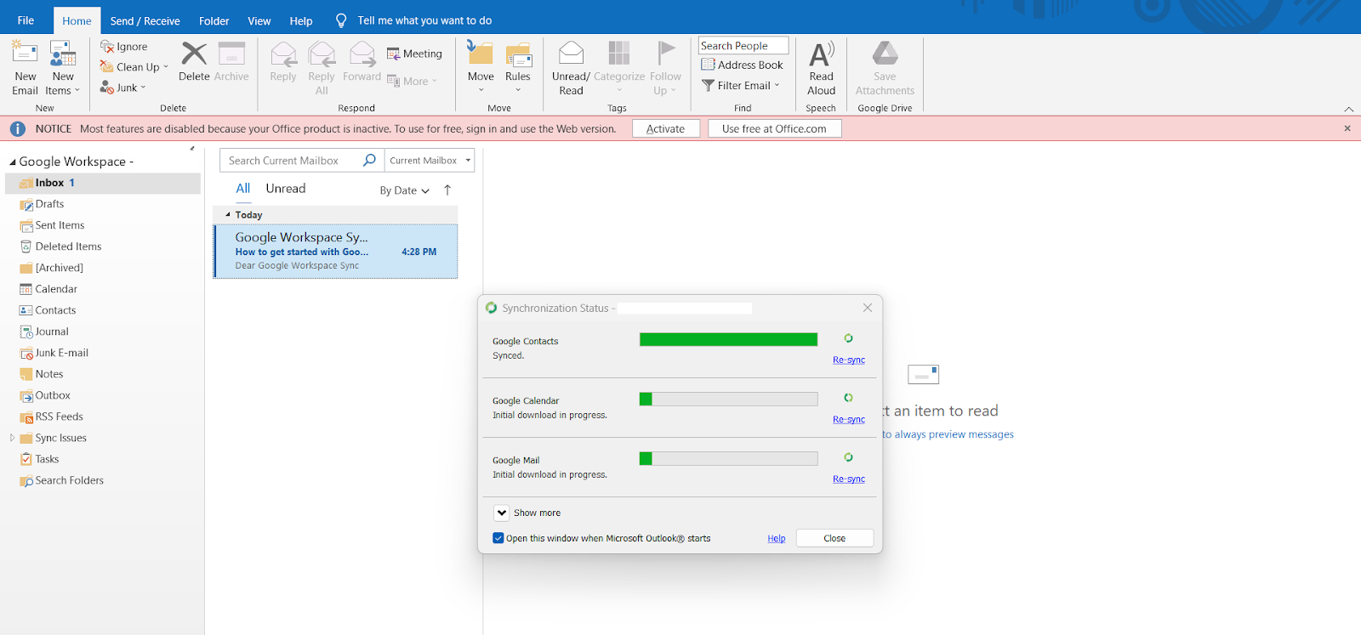Image resolution: width=1361 pixels, height=635 pixels.
Task: Click the Google Mail progress bar
Action: tap(729, 458)
